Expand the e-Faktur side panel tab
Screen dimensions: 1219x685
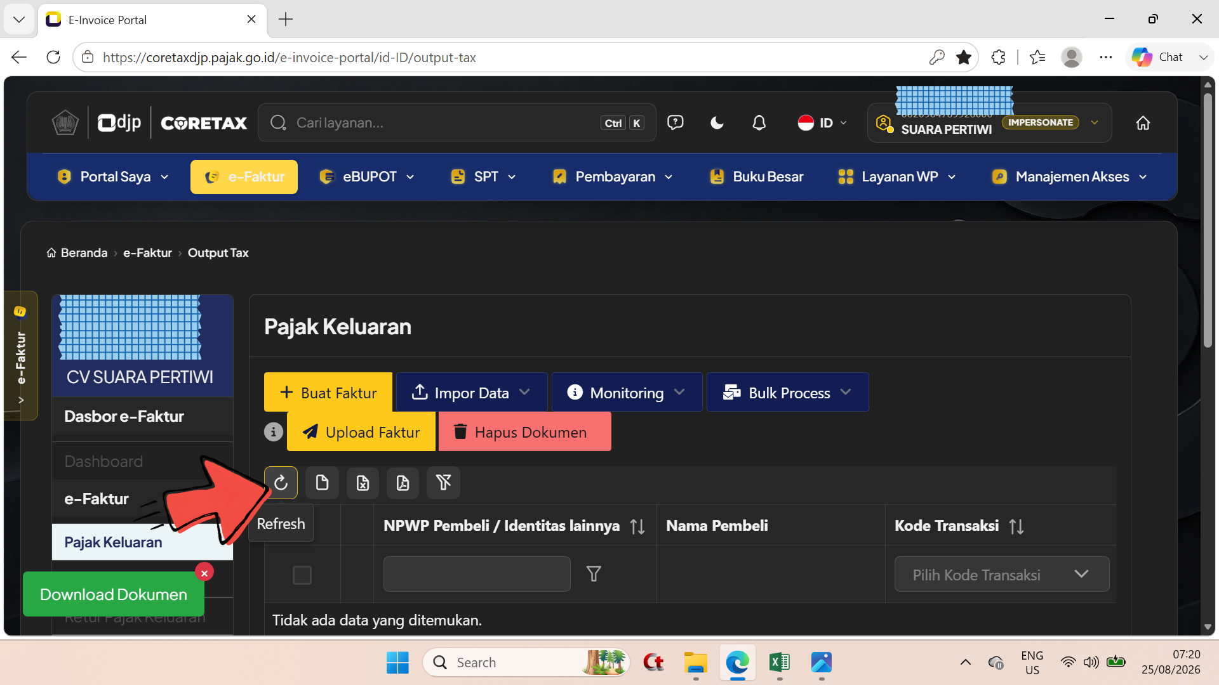click(21, 355)
